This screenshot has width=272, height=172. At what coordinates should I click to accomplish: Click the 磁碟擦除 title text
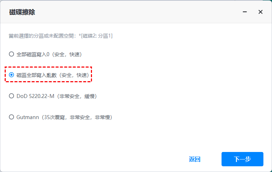(22, 12)
